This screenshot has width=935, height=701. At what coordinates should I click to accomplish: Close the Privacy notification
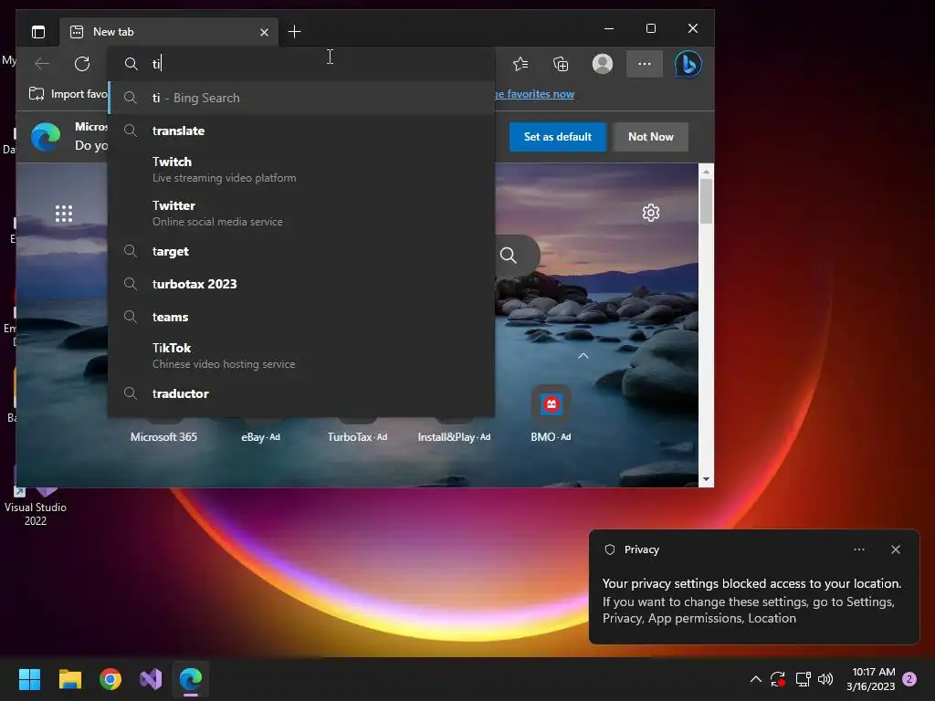point(896,549)
